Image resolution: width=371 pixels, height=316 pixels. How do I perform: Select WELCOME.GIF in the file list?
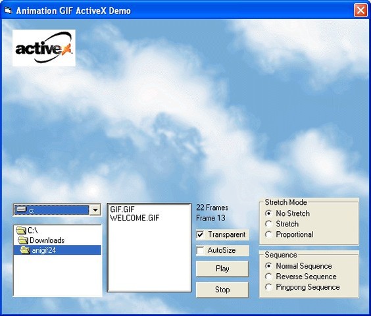tap(135, 218)
